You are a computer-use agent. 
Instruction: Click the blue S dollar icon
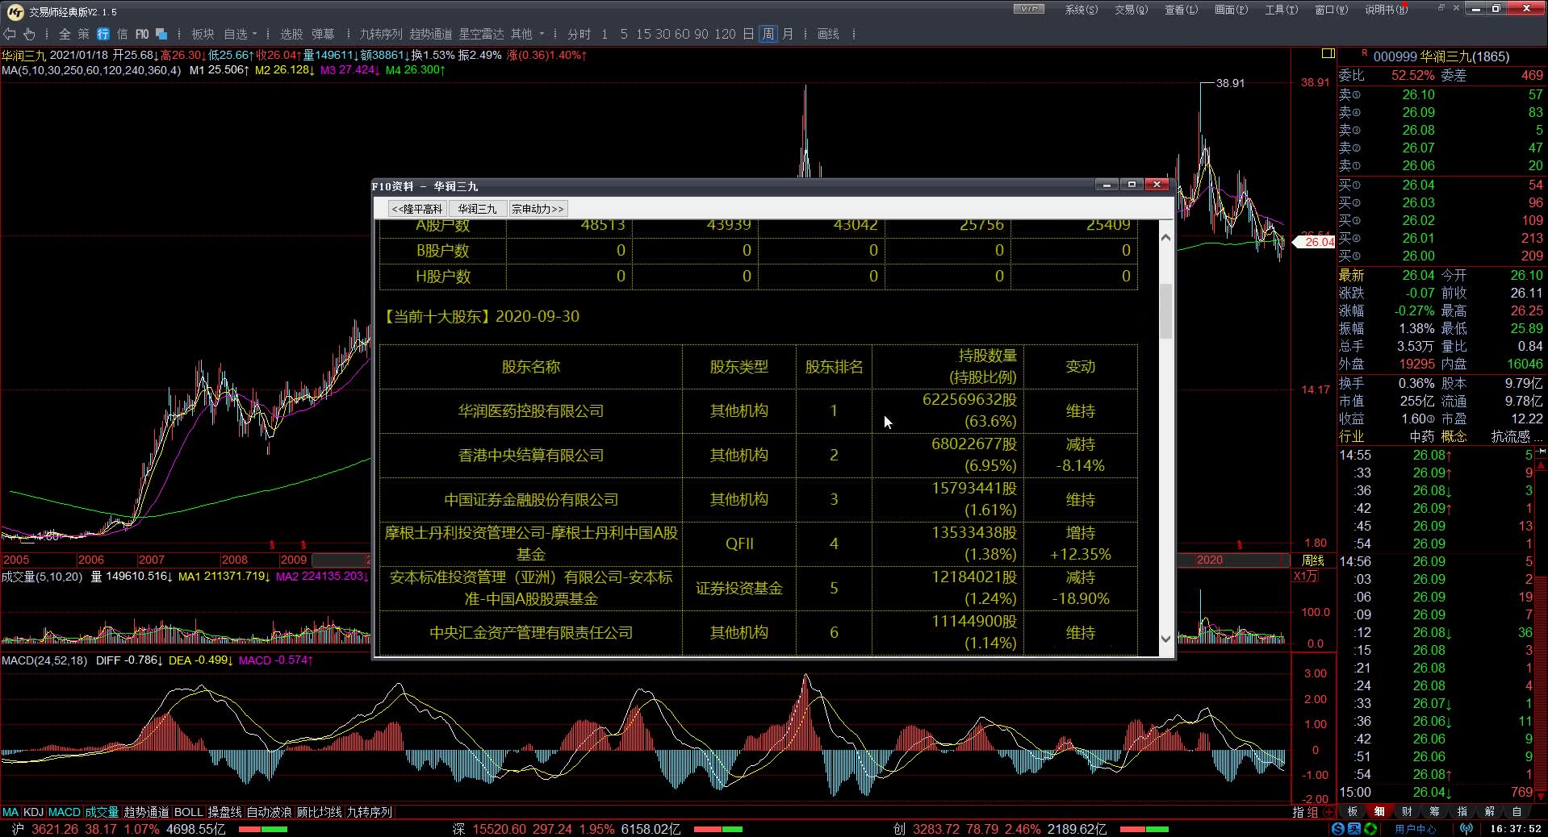pyautogui.click(x=1338, y=828)
